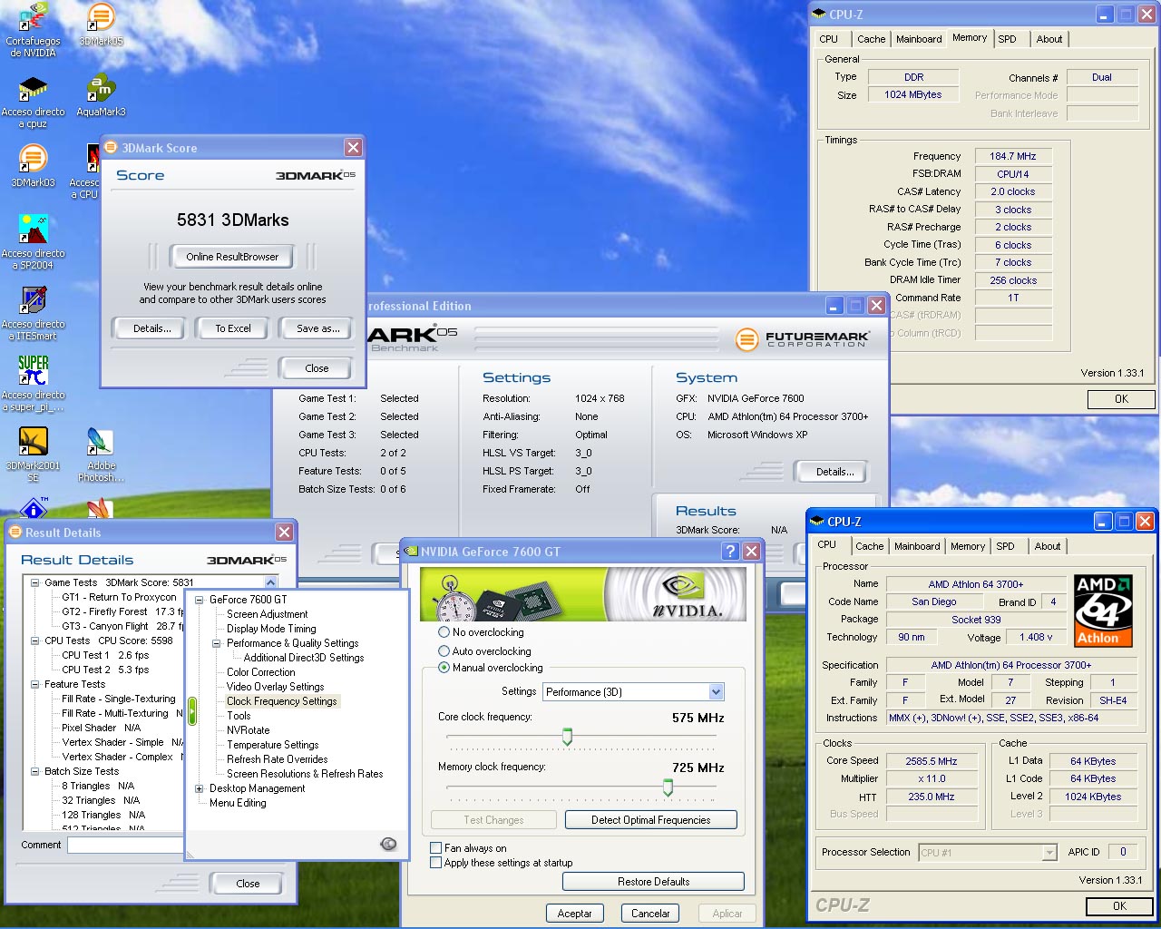
Task: Collapse the GeForce 7600 GT tree node
Action: click(x=200, y=600)
